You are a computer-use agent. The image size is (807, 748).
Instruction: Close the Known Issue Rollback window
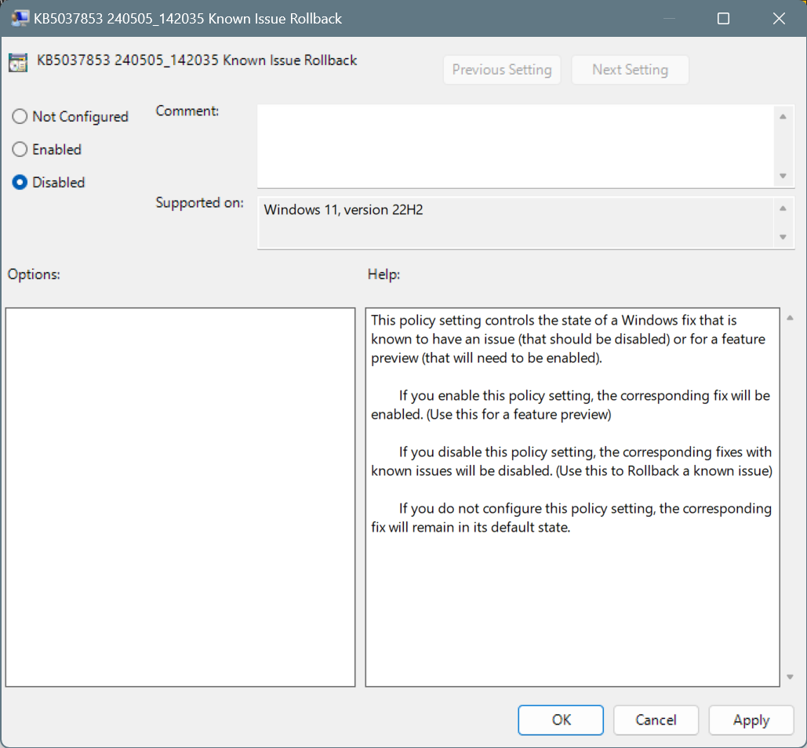pos(779,19)
